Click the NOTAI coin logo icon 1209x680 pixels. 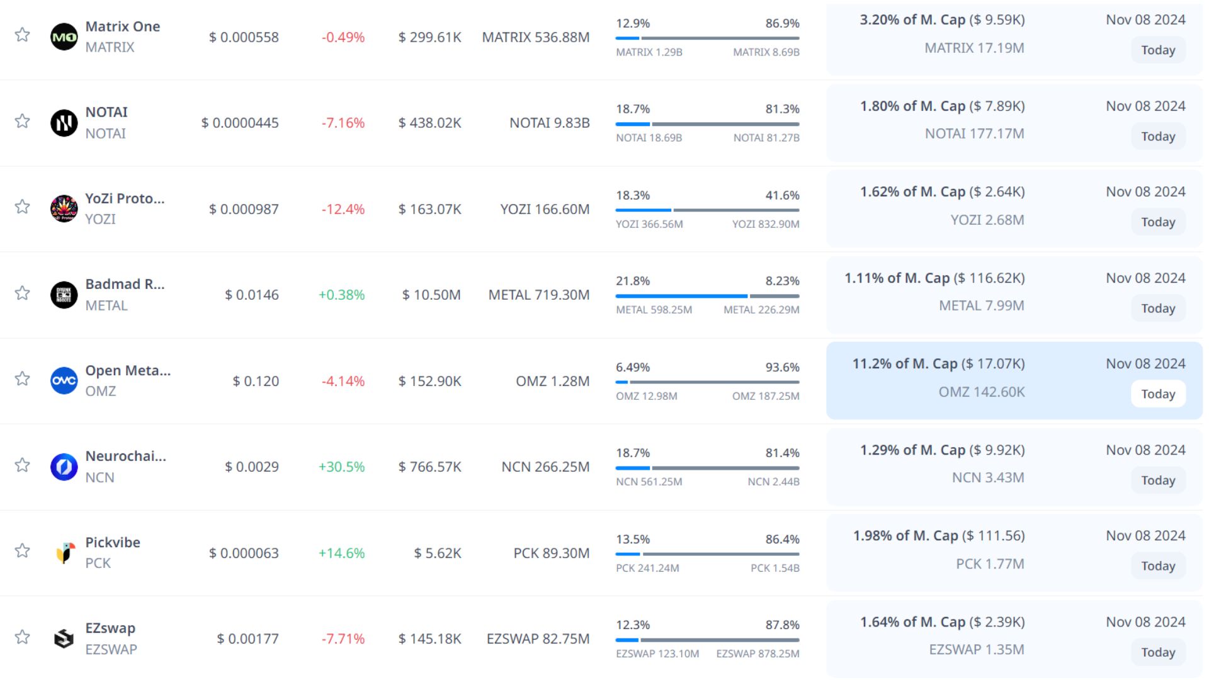point(64,123)
